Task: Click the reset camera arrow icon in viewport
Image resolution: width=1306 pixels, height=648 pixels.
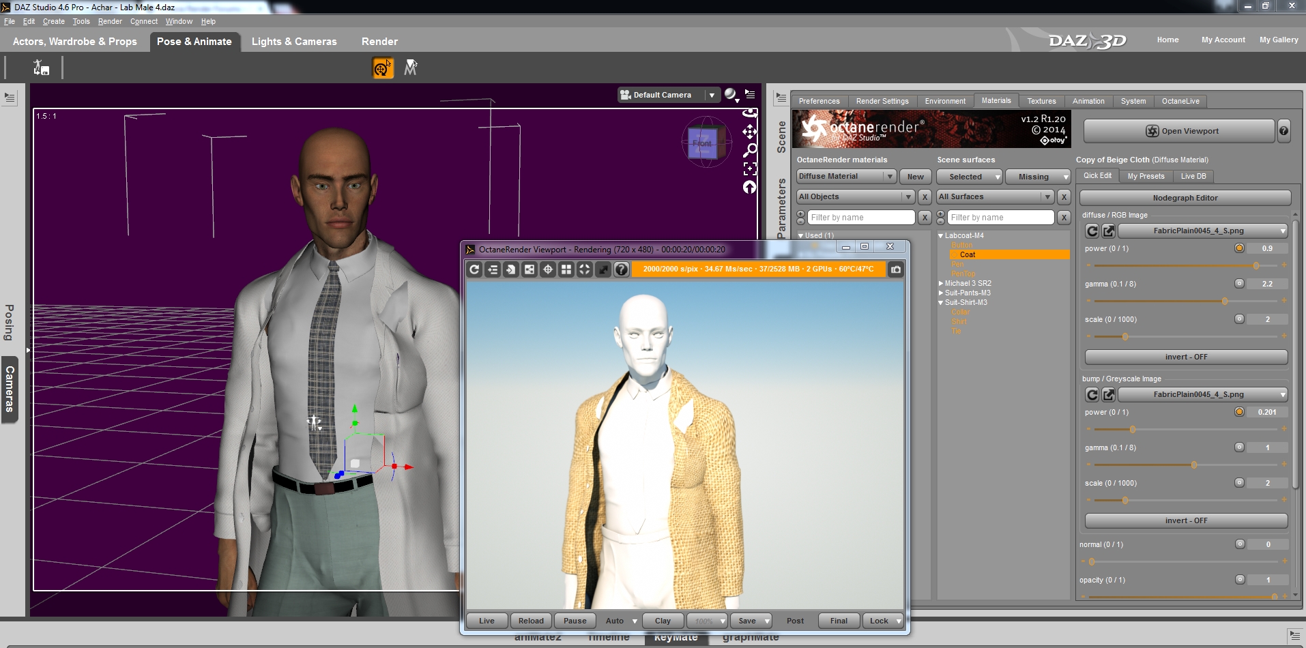Action: tap(750, 187)
